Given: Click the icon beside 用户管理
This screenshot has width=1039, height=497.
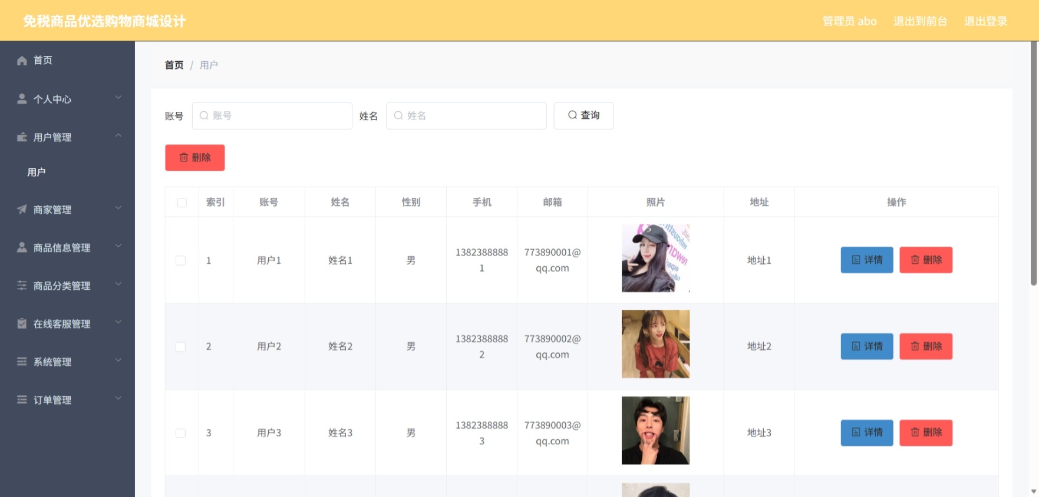Looking at the screenshot, I should (22, 137).
